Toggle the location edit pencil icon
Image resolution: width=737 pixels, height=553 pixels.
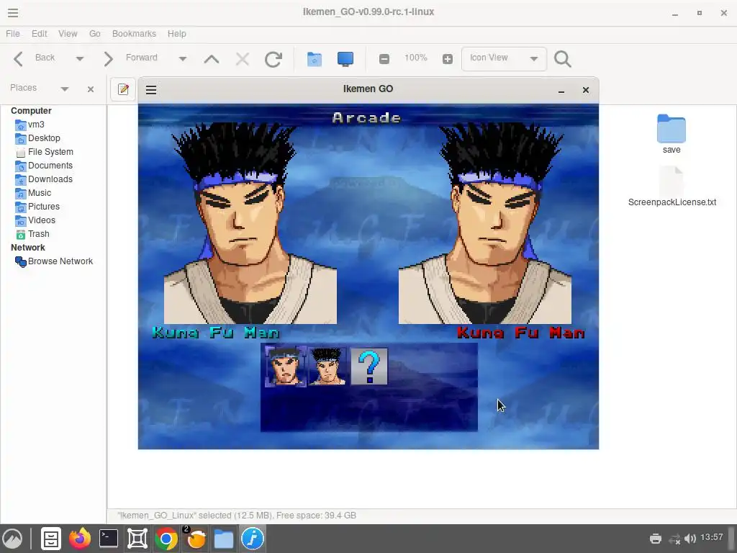pos(123,89)
